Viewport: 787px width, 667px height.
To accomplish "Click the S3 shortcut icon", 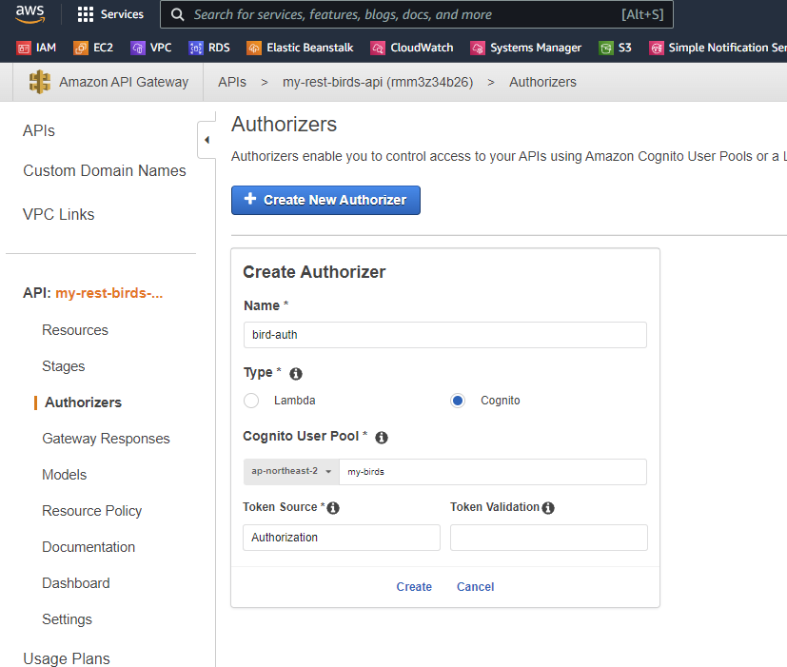I will click(x=606, y=49).
